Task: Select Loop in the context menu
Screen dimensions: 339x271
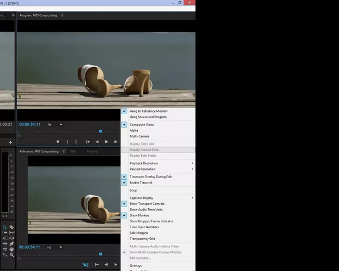Action: [133, 190]
